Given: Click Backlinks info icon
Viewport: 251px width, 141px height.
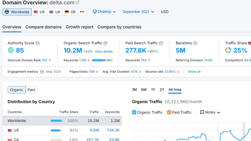Looking at the screenshot, I should pyautogui.click(x=195, y=43).
